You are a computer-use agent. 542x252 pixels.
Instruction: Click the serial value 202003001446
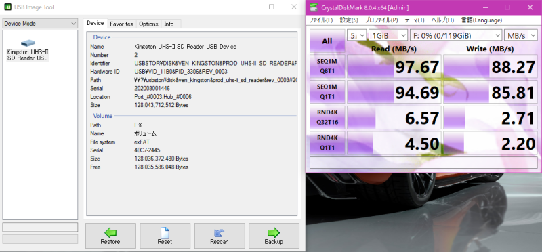(152, 88)
